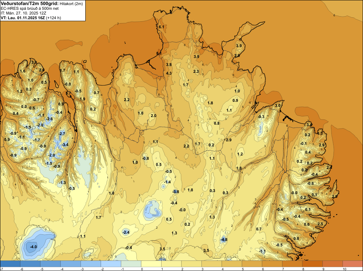
Task: Click the legend swatch between 4 and 5
Action: [x=232, y=264]
